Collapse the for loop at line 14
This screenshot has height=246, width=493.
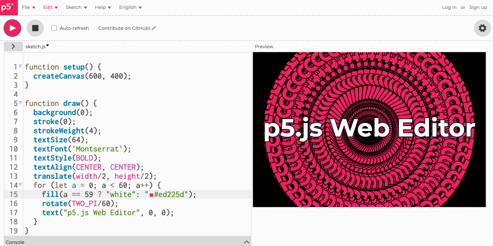pos(20,185)
